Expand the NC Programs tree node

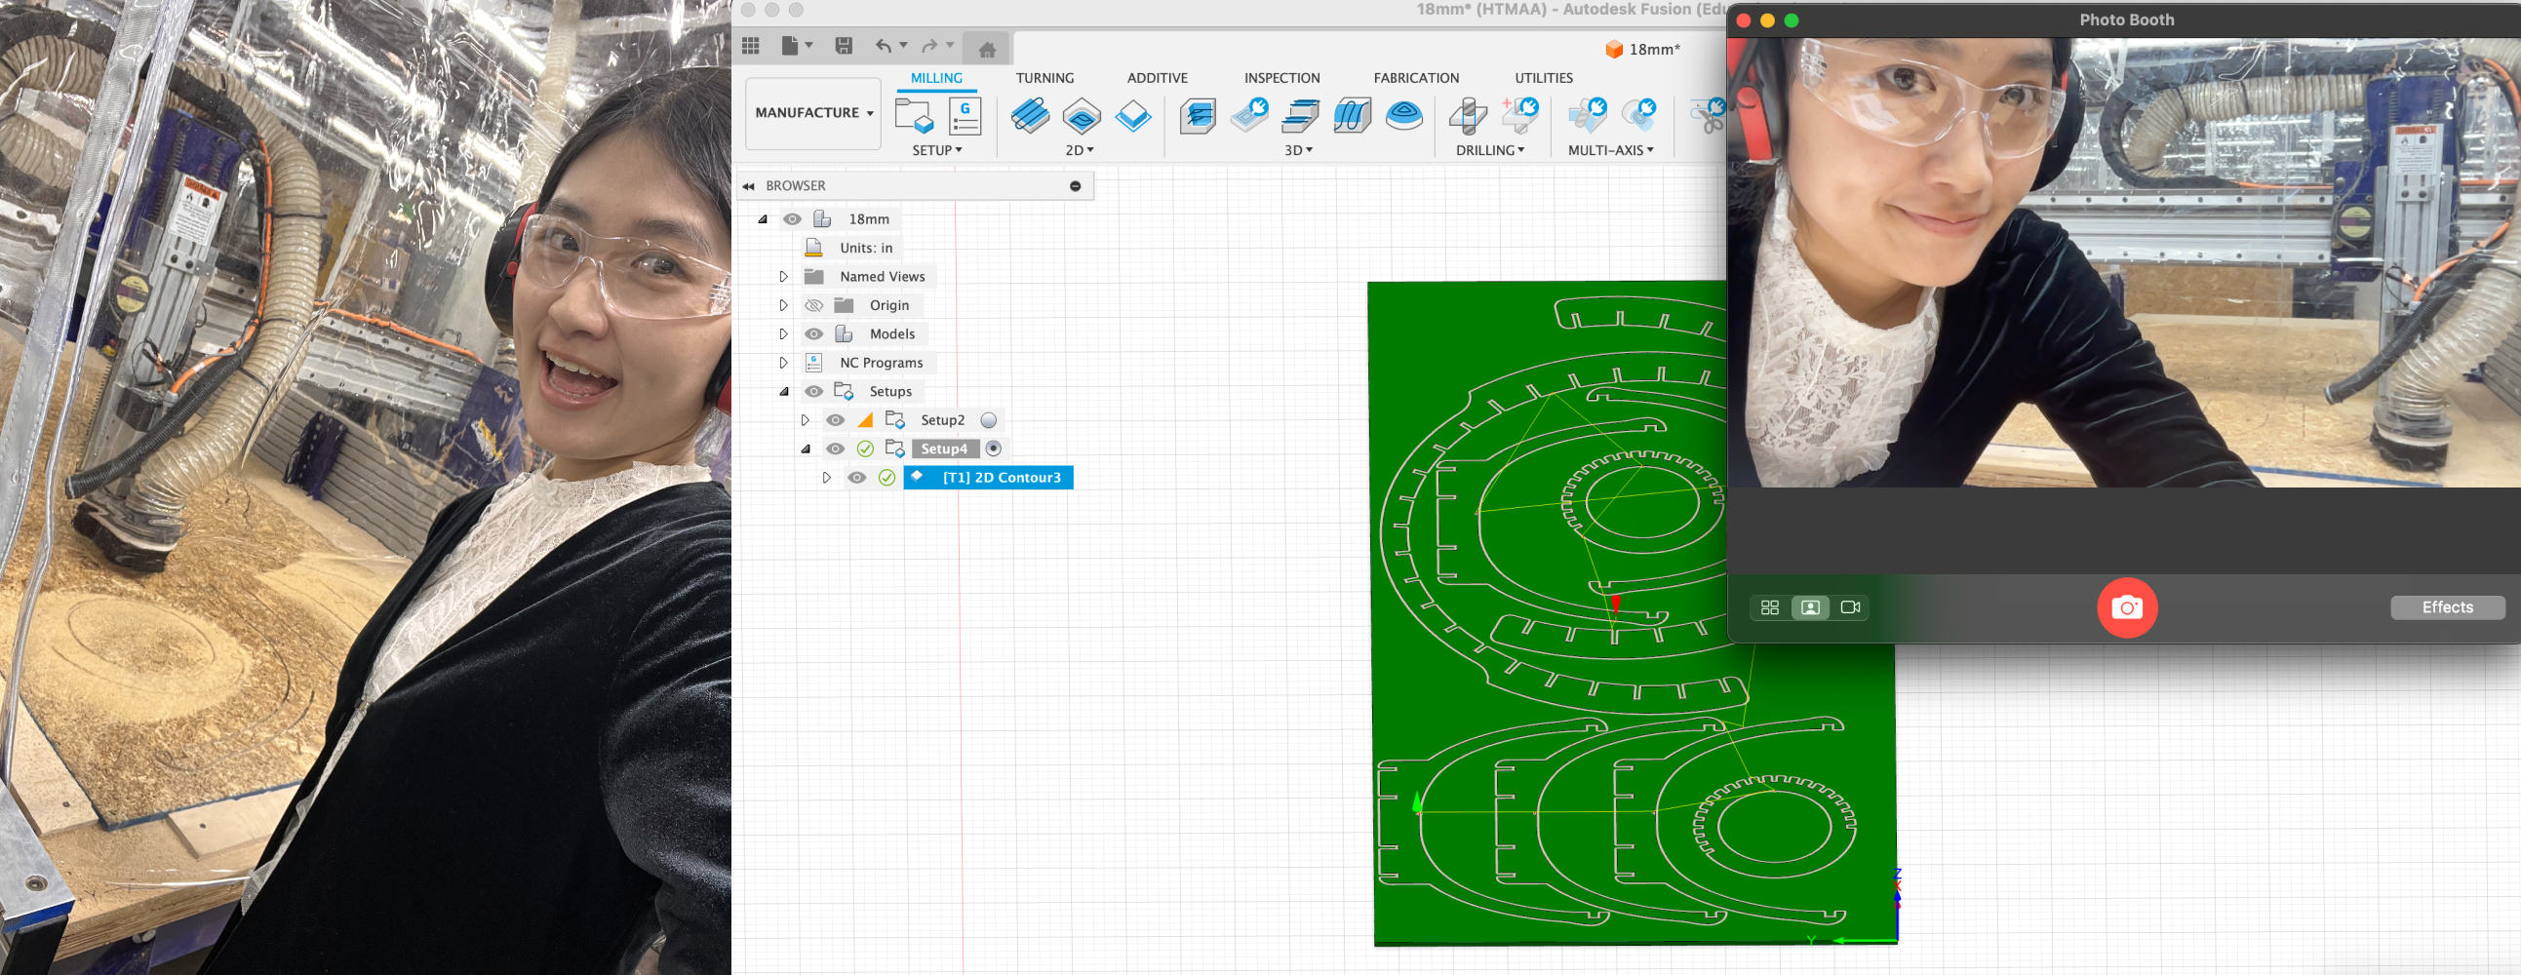pyautogui.click(x=783, y=363)
